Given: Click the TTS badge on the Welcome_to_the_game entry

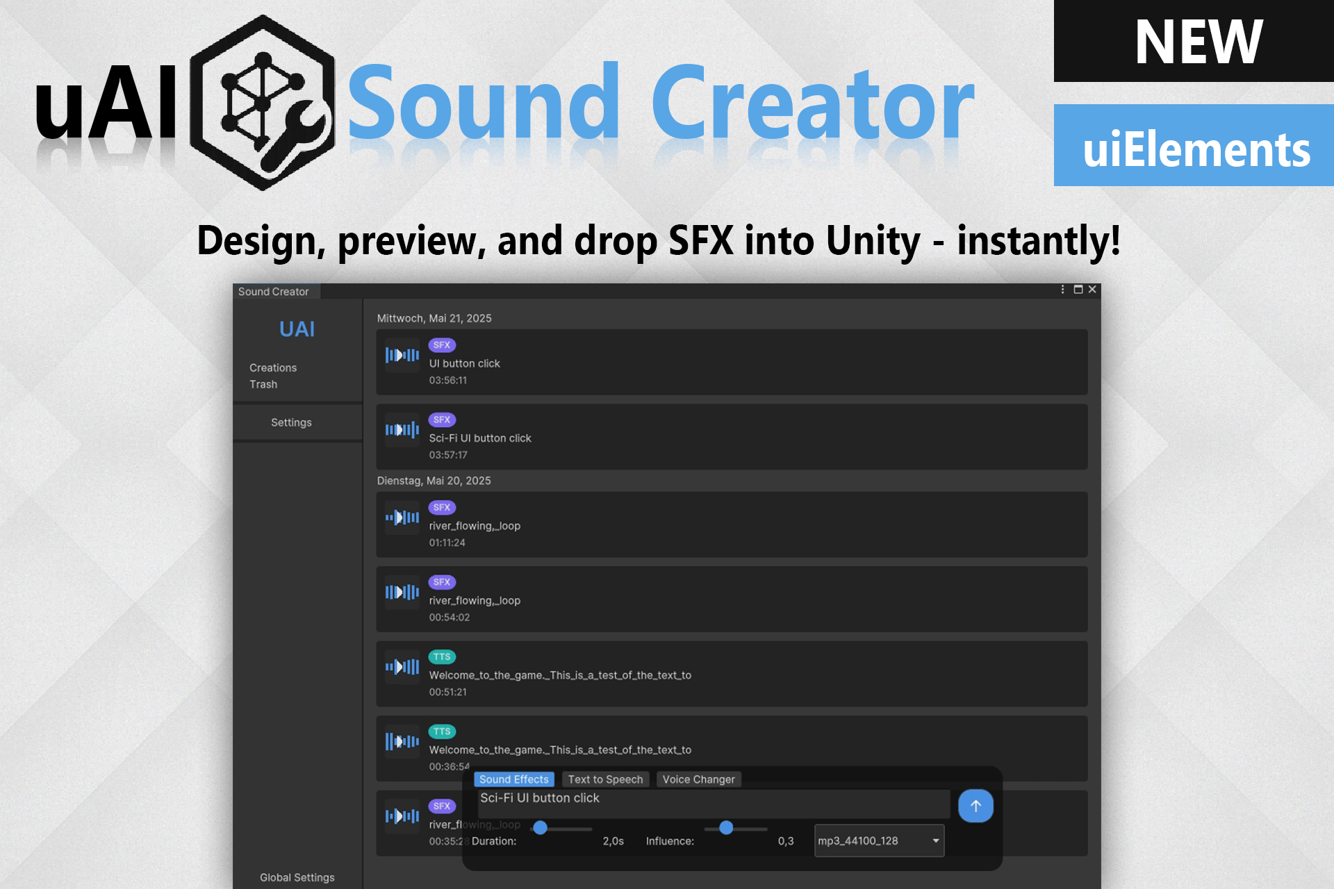Looking at the screenshot, I should coord(442,656).
